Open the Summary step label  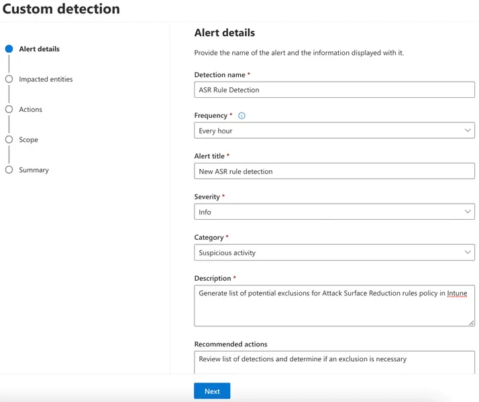pos(34,170)
